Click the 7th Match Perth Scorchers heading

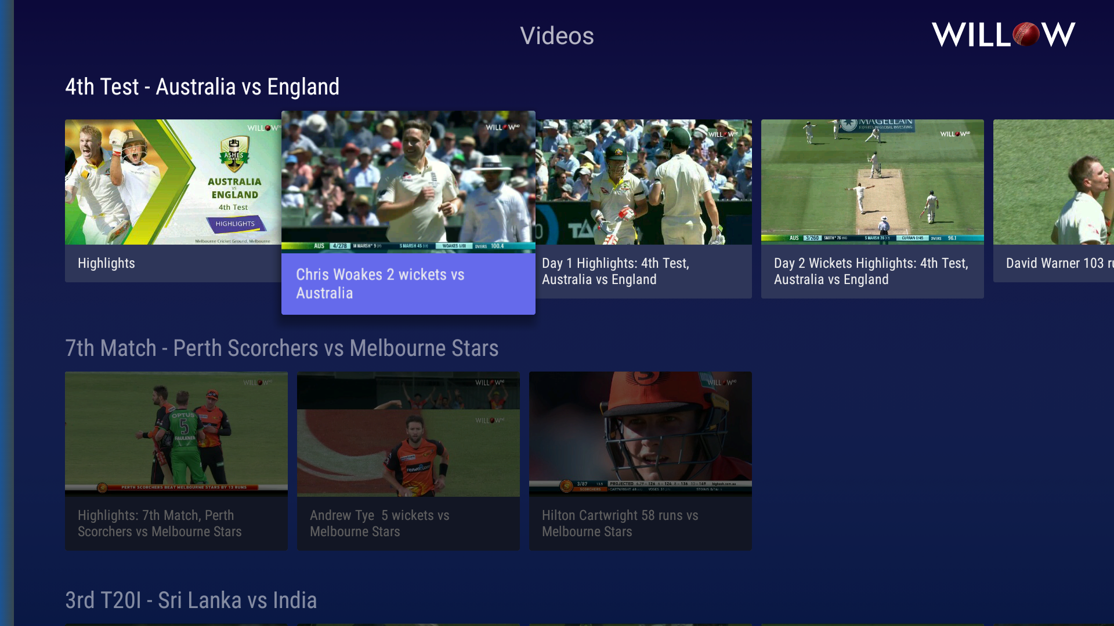point(282,348)
